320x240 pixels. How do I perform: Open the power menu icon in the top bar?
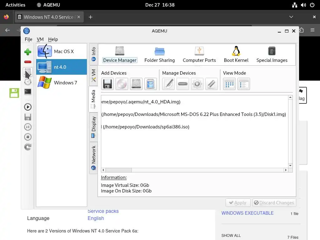tap(312, 5)
